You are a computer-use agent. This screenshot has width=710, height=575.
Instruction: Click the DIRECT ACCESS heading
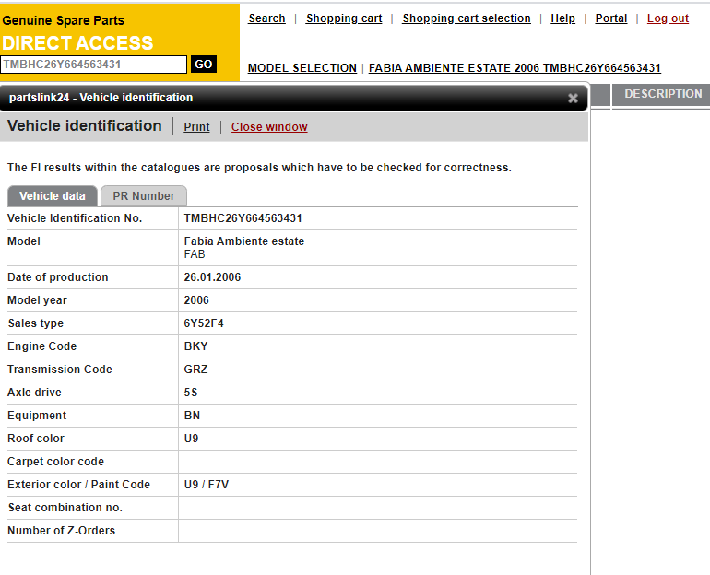[77, 43]
